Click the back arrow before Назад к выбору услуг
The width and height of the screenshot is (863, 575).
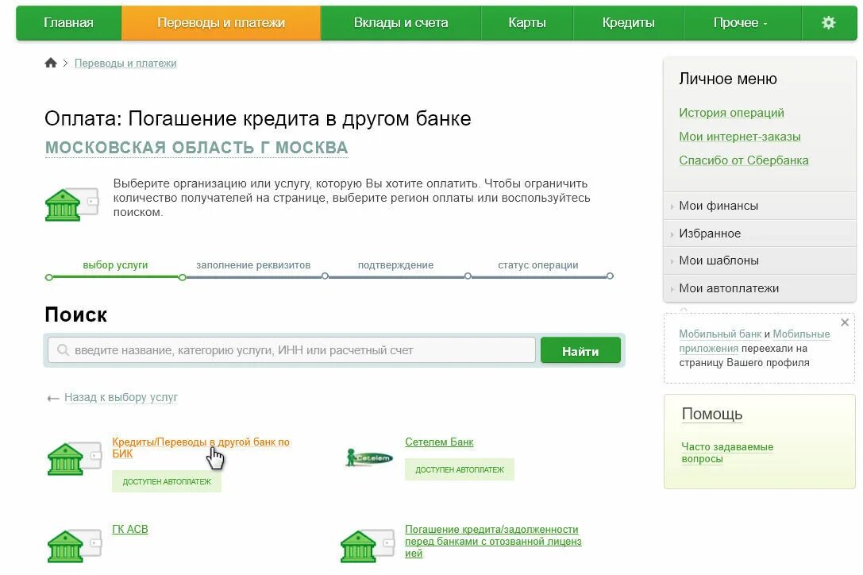[53, 398]
